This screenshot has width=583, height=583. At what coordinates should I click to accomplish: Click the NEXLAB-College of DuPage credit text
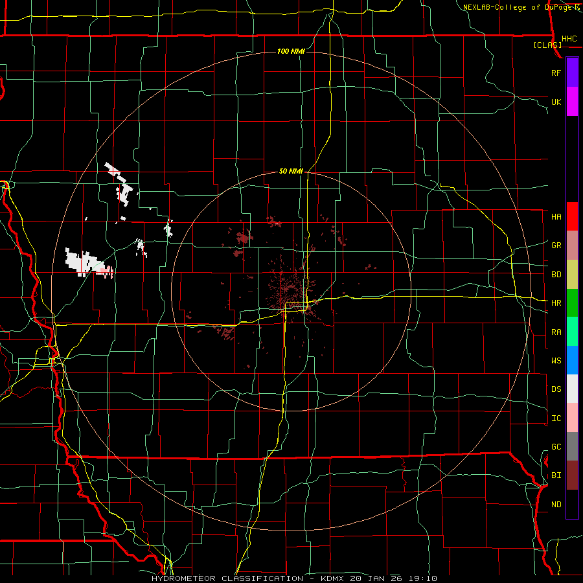coord(519,7)
